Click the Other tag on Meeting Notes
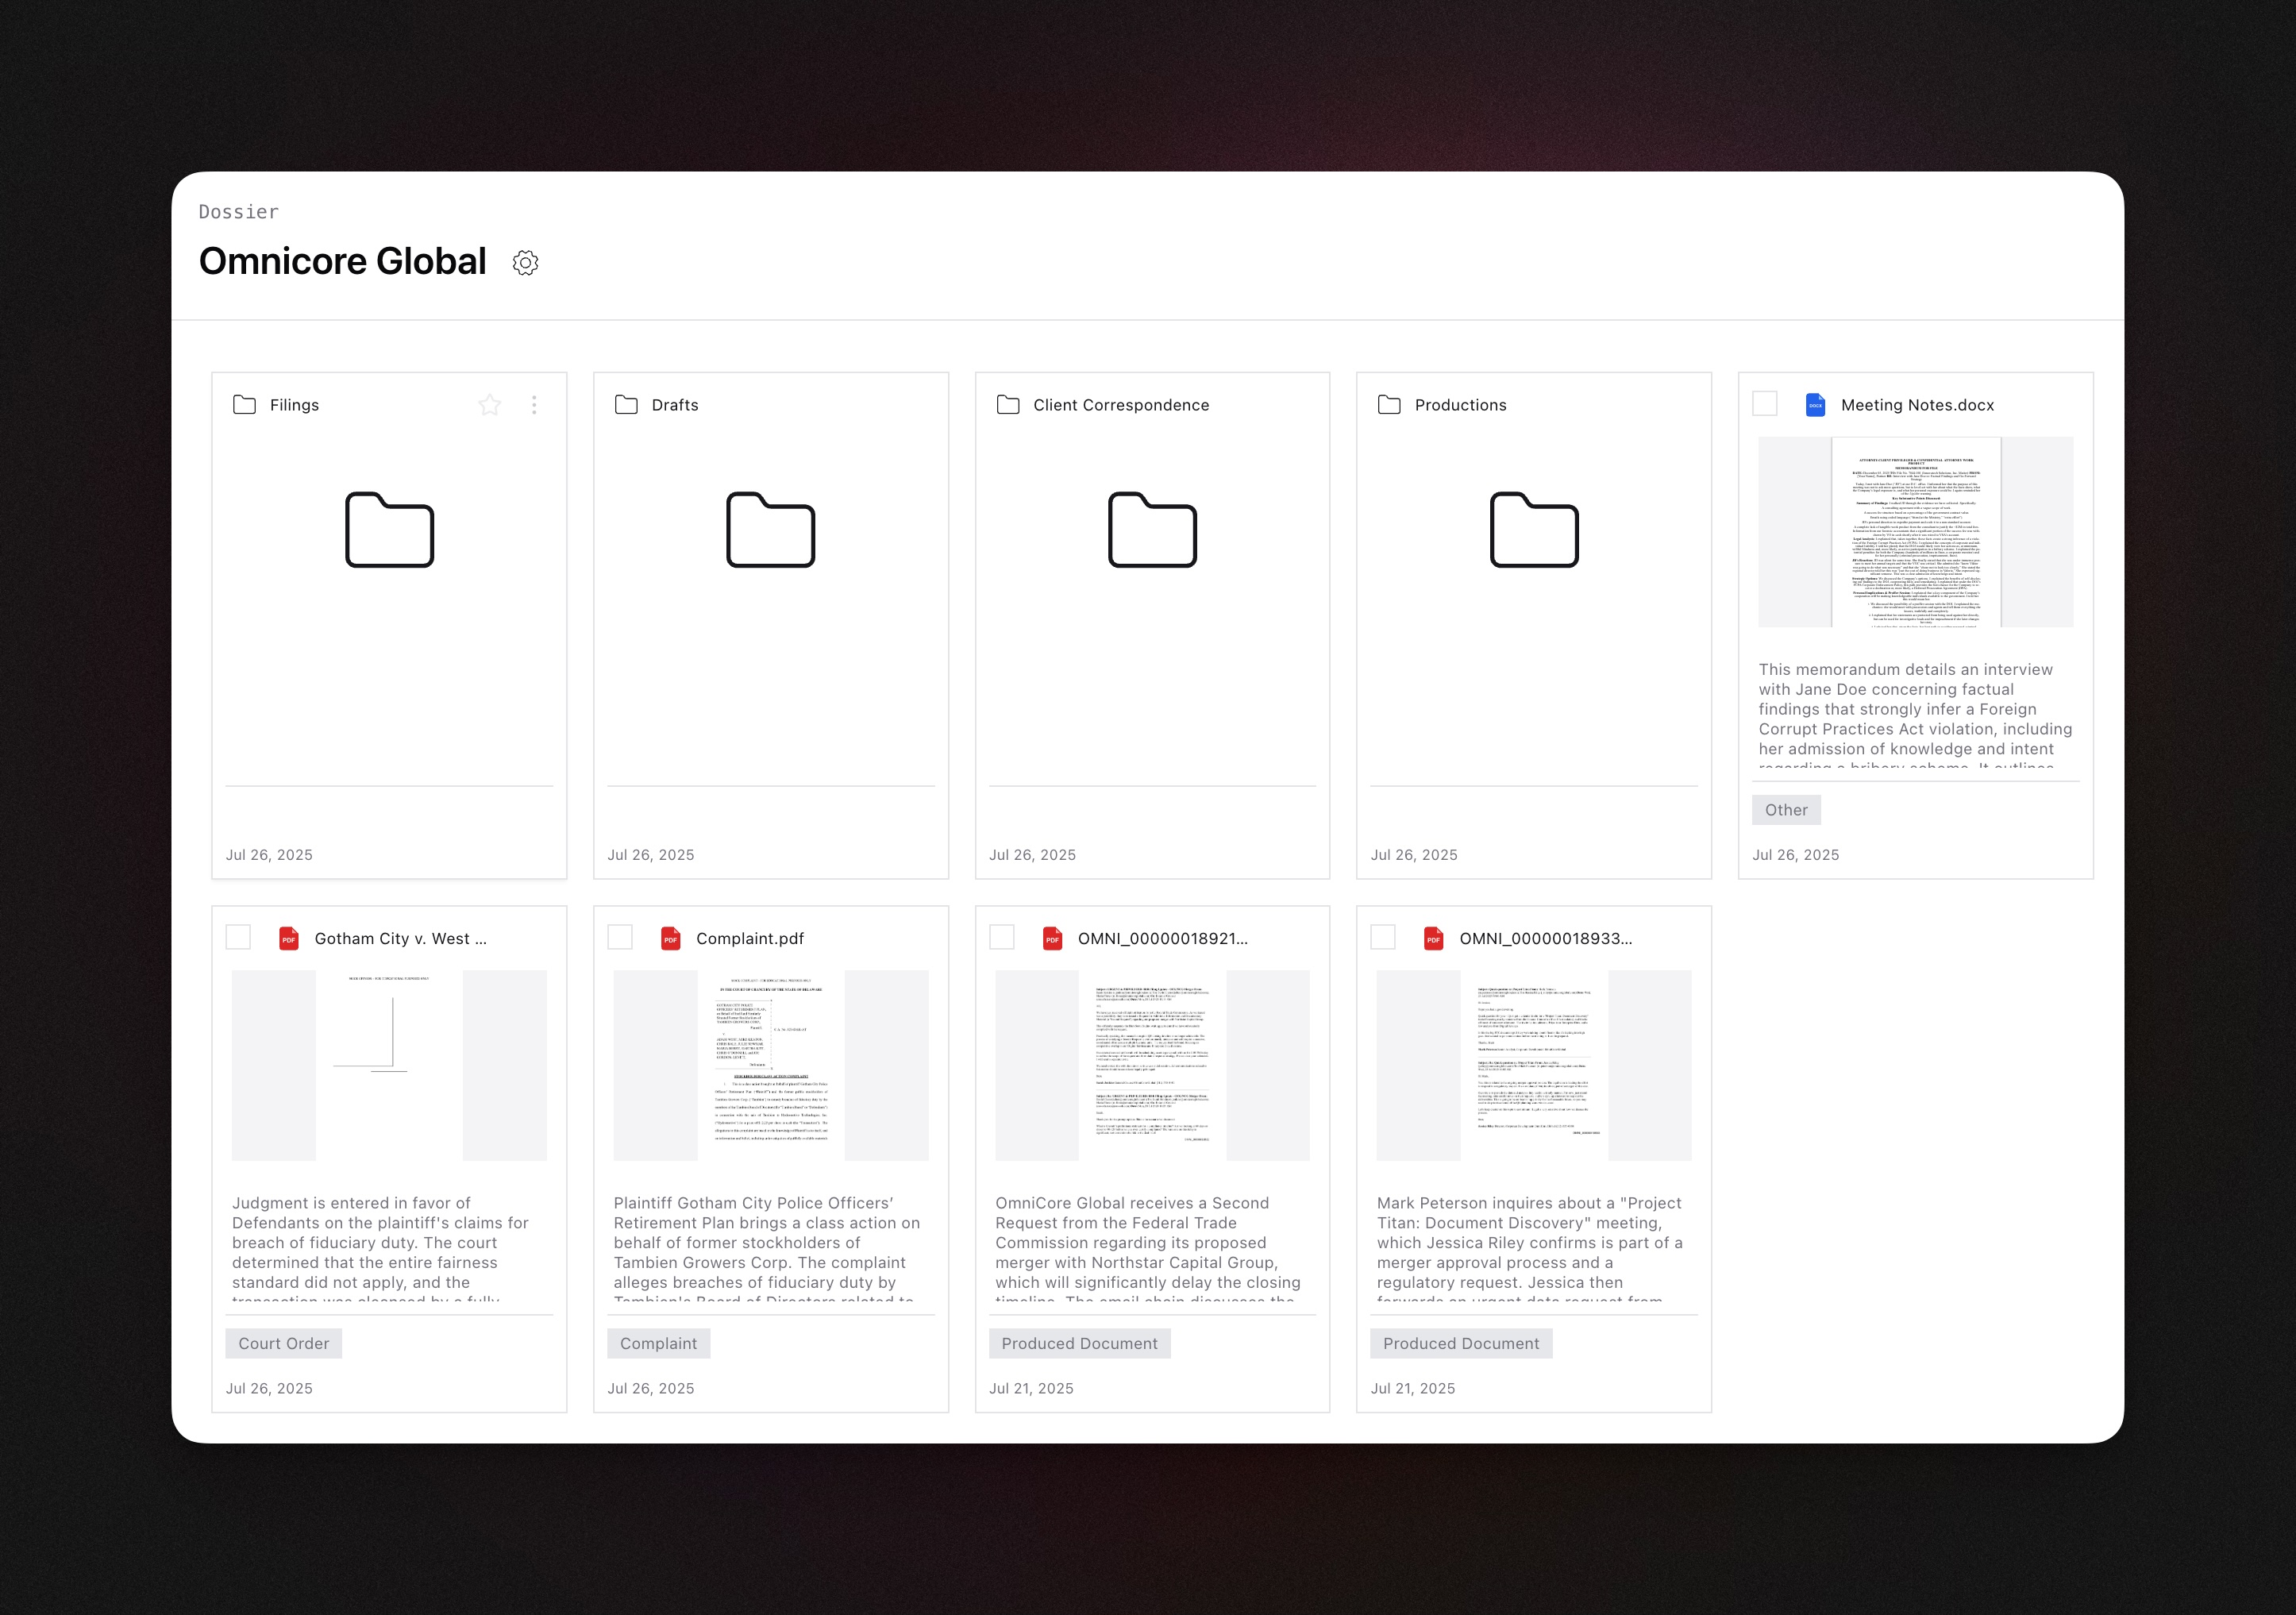This screenshot has height=1615, width=2296. pyautogui.click(x=1786, y=810)
